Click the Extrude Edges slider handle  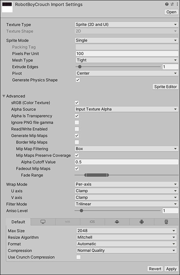coord(80,67)
